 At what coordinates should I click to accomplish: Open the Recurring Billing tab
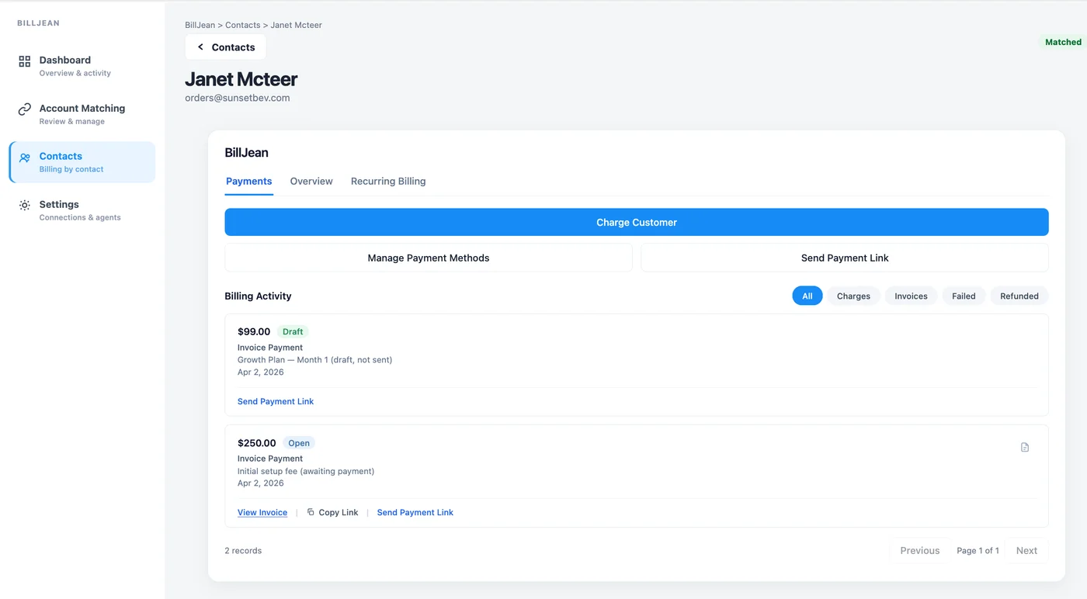(x=388, y=182)
